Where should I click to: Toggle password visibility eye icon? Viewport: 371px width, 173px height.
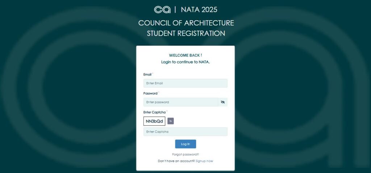click(222, 102)
